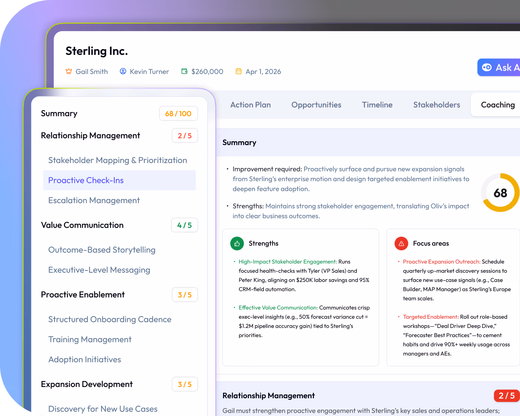Click the main panel Summary heading
Viewport: 520px width, 416px height.
click(x=239, y=143)
